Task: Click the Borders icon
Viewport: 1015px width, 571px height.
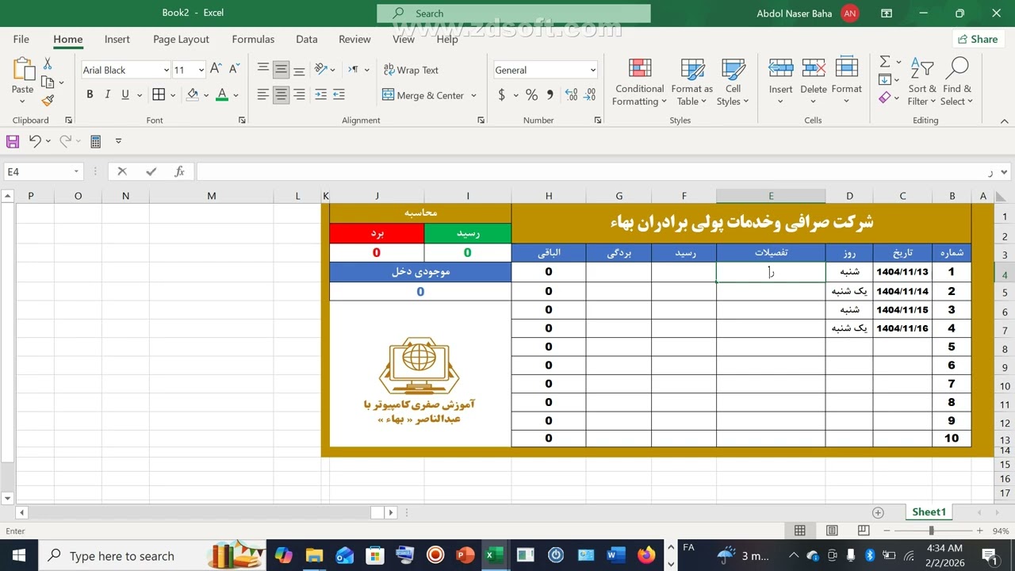Action: (159, 94)
